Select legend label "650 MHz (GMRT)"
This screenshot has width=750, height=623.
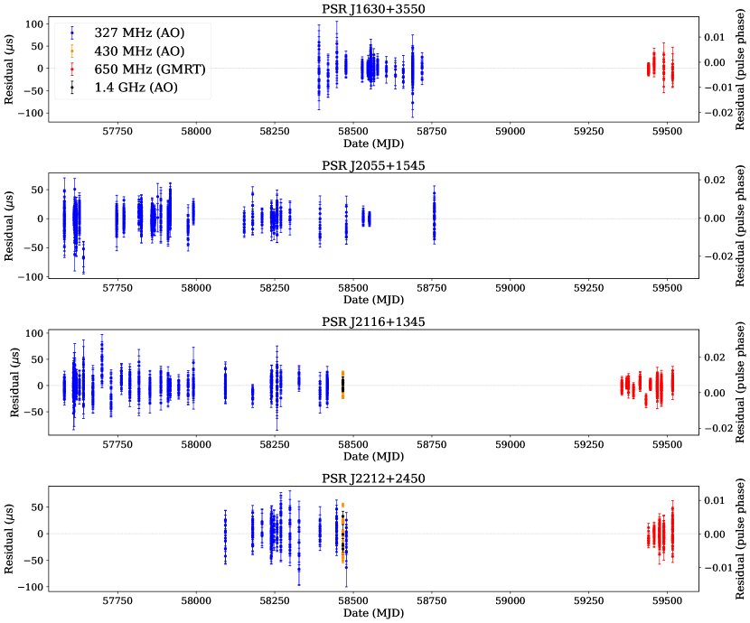150,70
